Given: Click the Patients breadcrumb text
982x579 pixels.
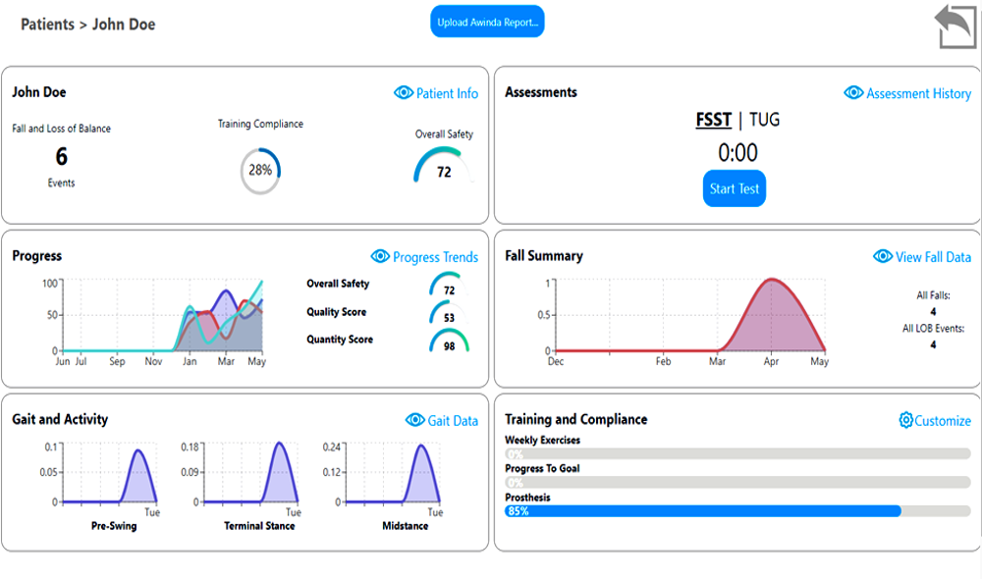Looking at the screenshot, I should point(47,24).
